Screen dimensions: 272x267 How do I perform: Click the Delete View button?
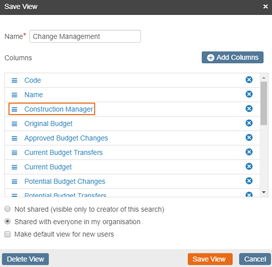(x=25, y=259)
